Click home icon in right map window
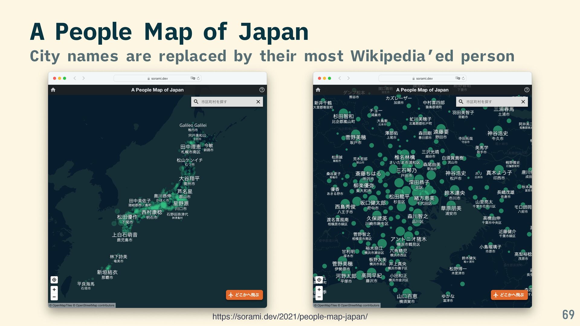 tap(318, 90)
